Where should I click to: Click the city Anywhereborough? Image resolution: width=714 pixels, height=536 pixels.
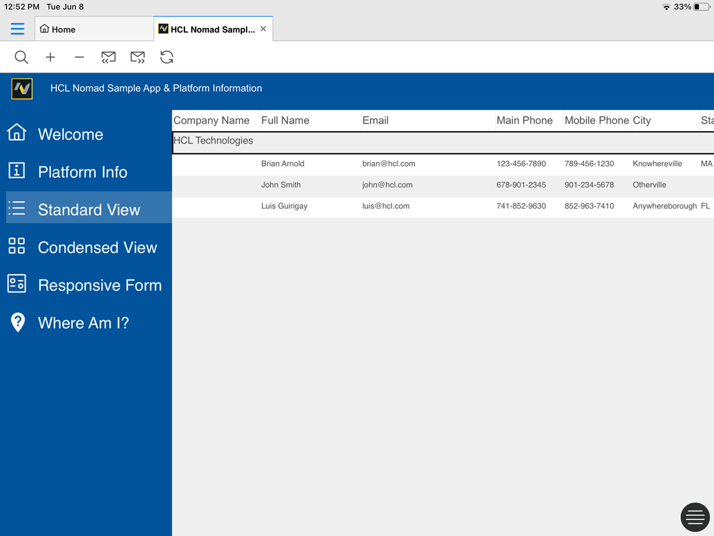point(664,206)
